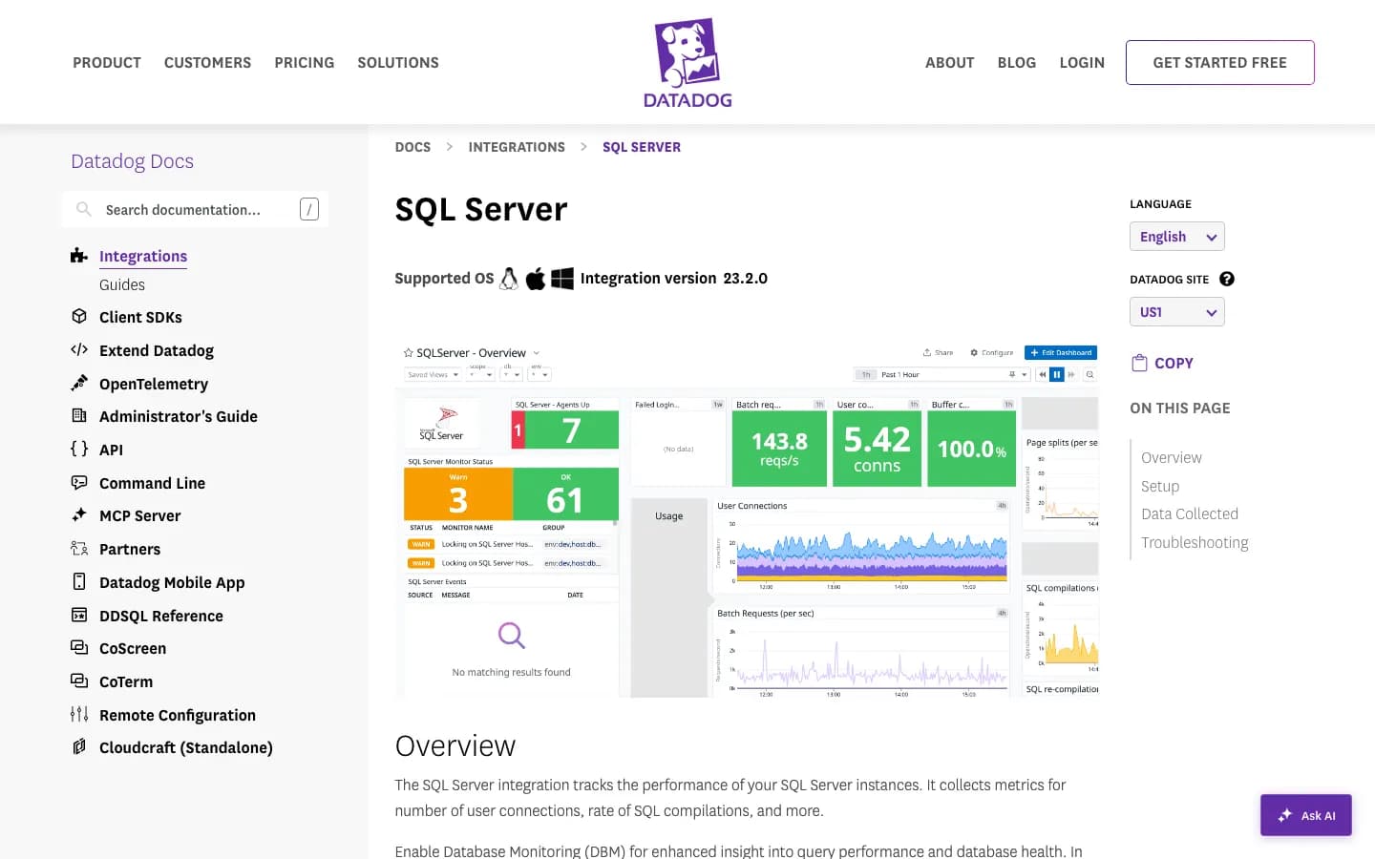Click the Ask AI button

(x=1306, y=815)
